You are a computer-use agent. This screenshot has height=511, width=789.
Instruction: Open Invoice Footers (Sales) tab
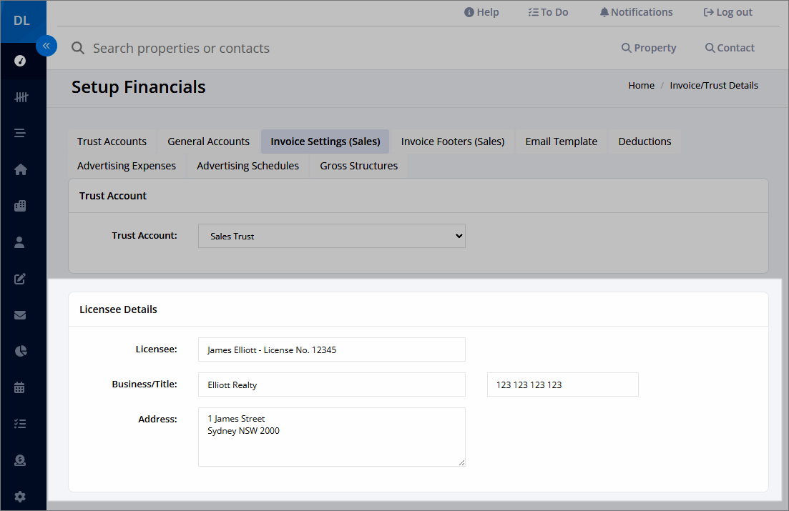(452, 142)
